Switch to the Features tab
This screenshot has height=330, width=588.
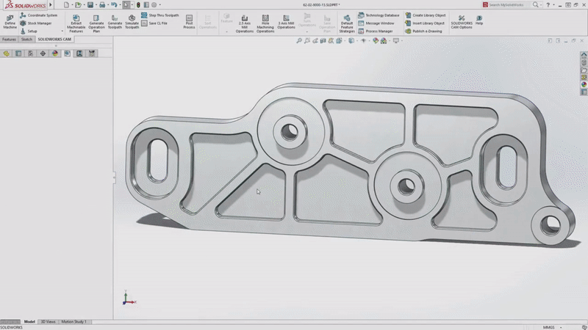9,39
